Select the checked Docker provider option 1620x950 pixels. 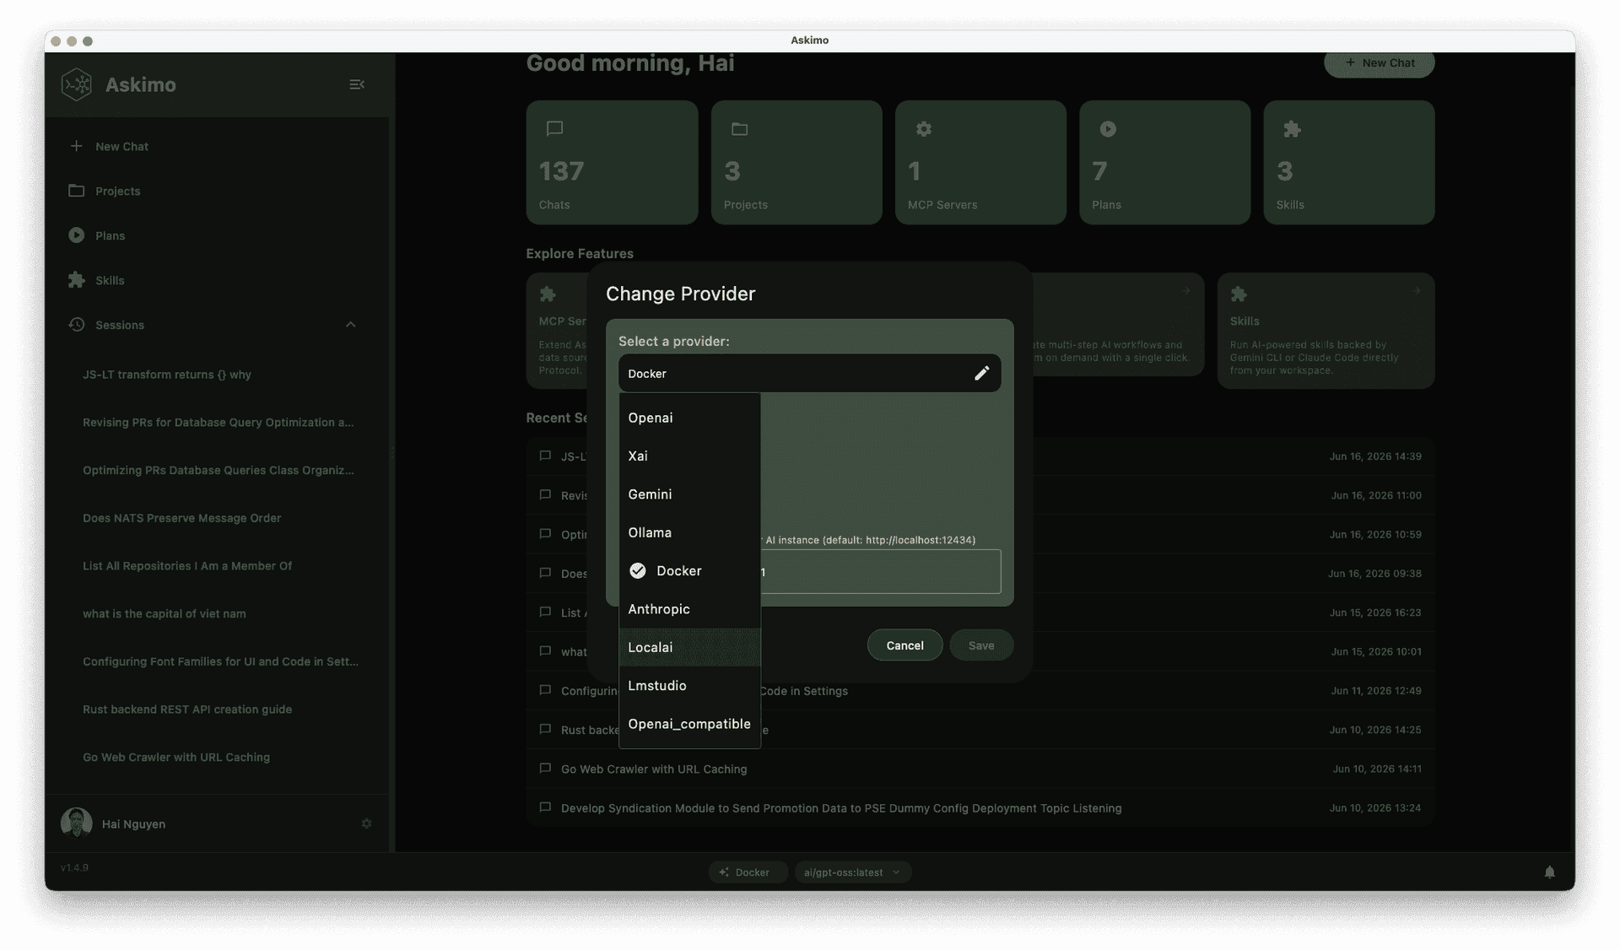[689, 571]
